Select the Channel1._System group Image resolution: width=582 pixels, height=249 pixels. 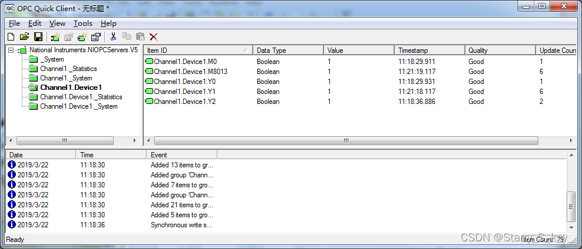pos(66,78)
